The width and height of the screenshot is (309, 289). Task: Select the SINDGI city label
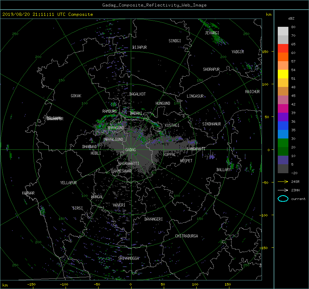(x=175, y=41)
